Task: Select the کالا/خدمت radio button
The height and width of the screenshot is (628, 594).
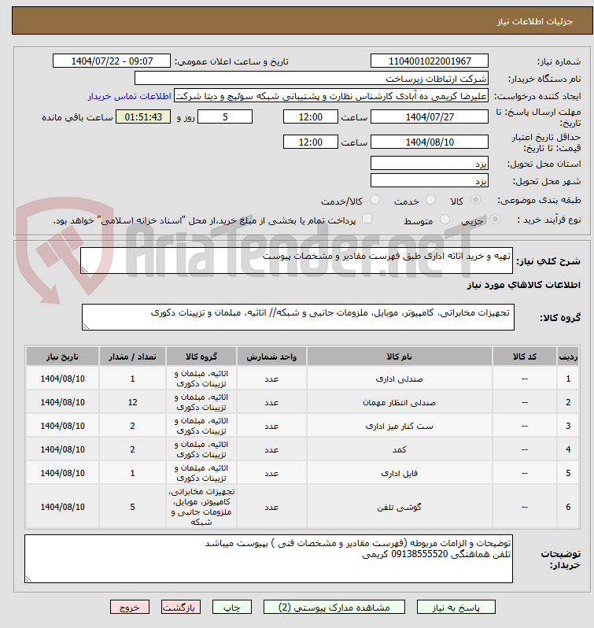Action: [x=375, y=199]
